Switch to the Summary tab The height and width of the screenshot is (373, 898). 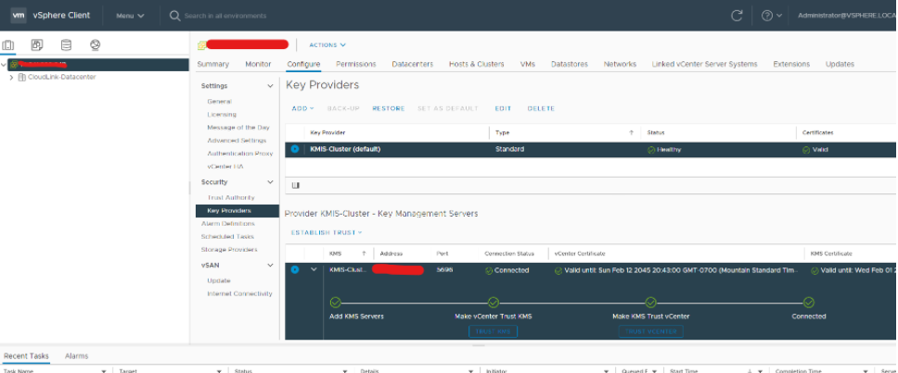point(213,64)
